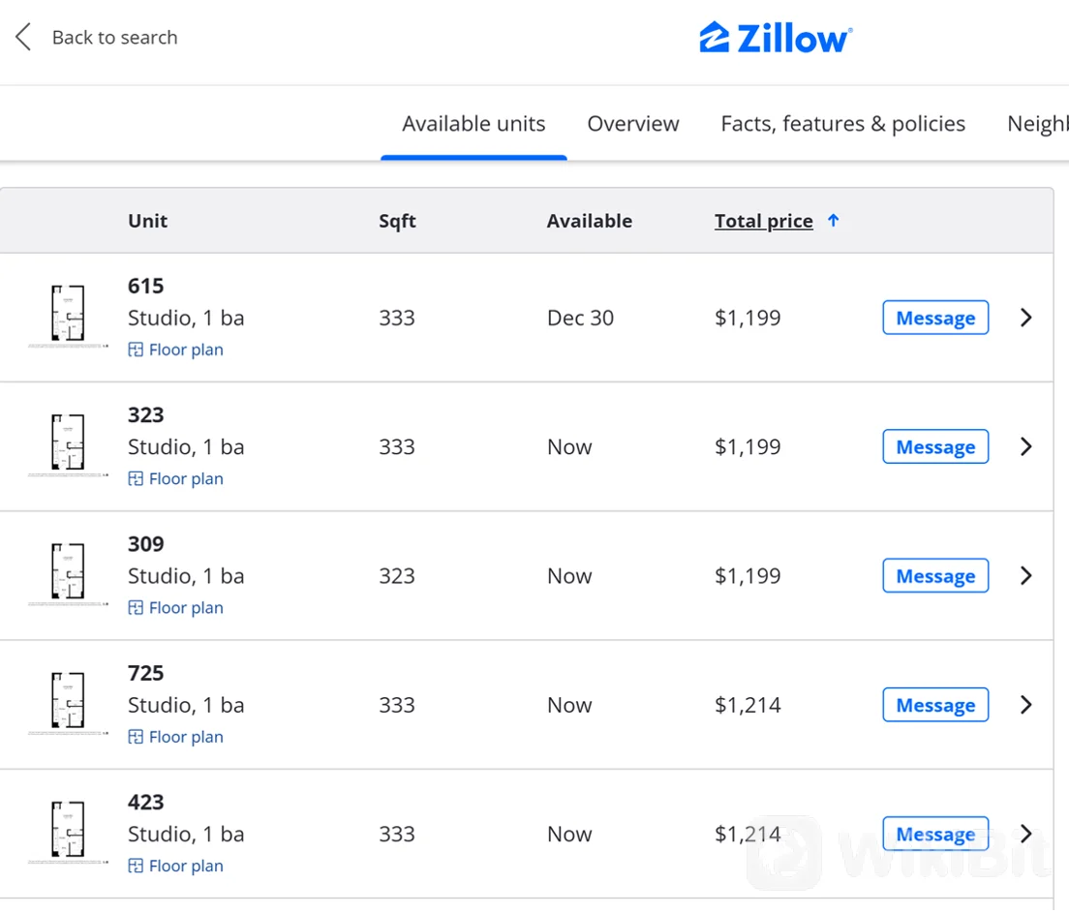This screenshot has width=1069, height=914.
Task: Open Facts, features & policies tab
Action: pos(842,124)
